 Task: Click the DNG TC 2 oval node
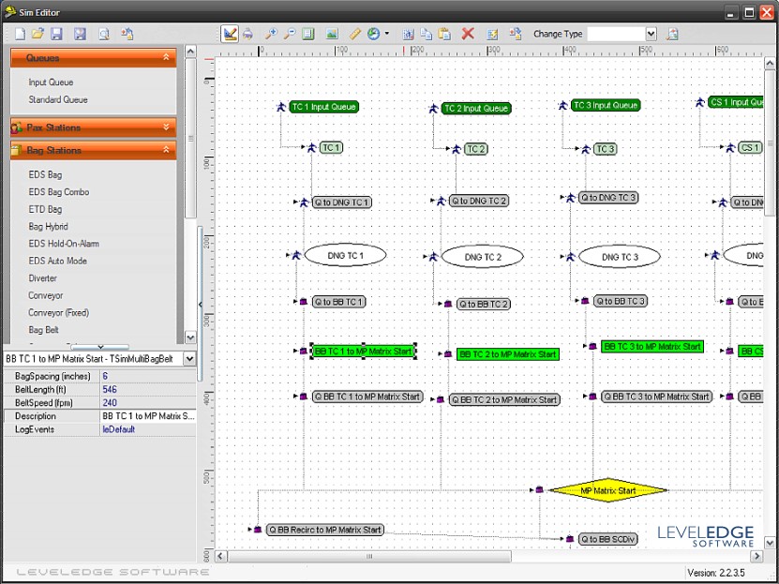[x=484, y=257]
